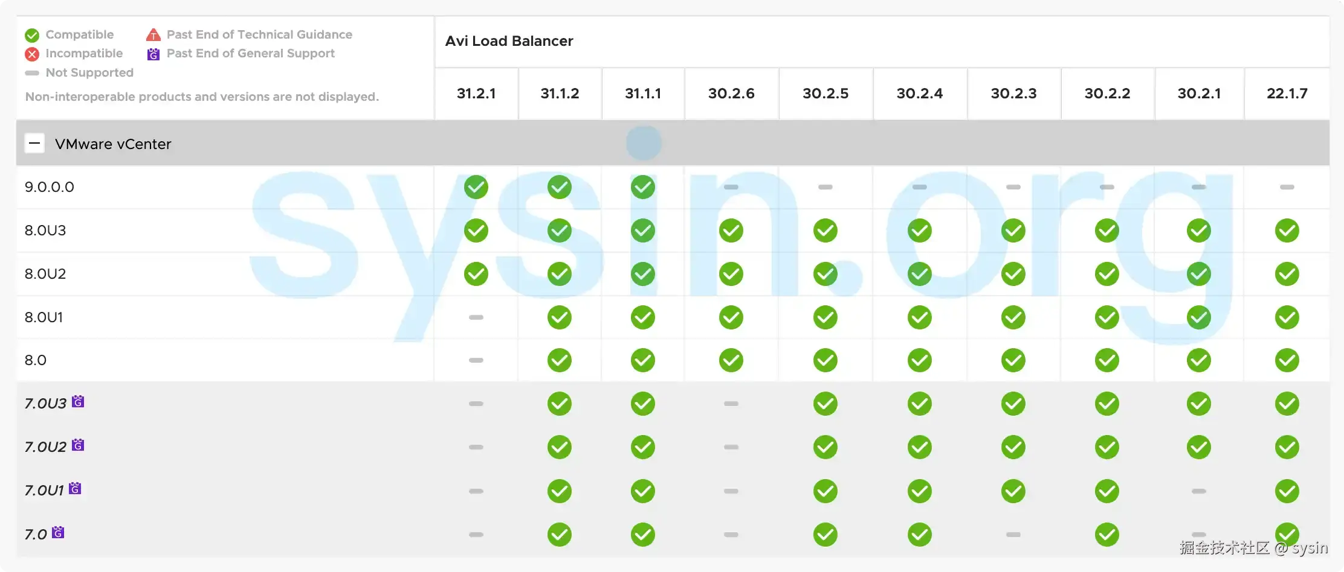Click the General Support badge next to 7.0U3
The height and width of the screenshot is (572, 1344).
coord(78,401)
